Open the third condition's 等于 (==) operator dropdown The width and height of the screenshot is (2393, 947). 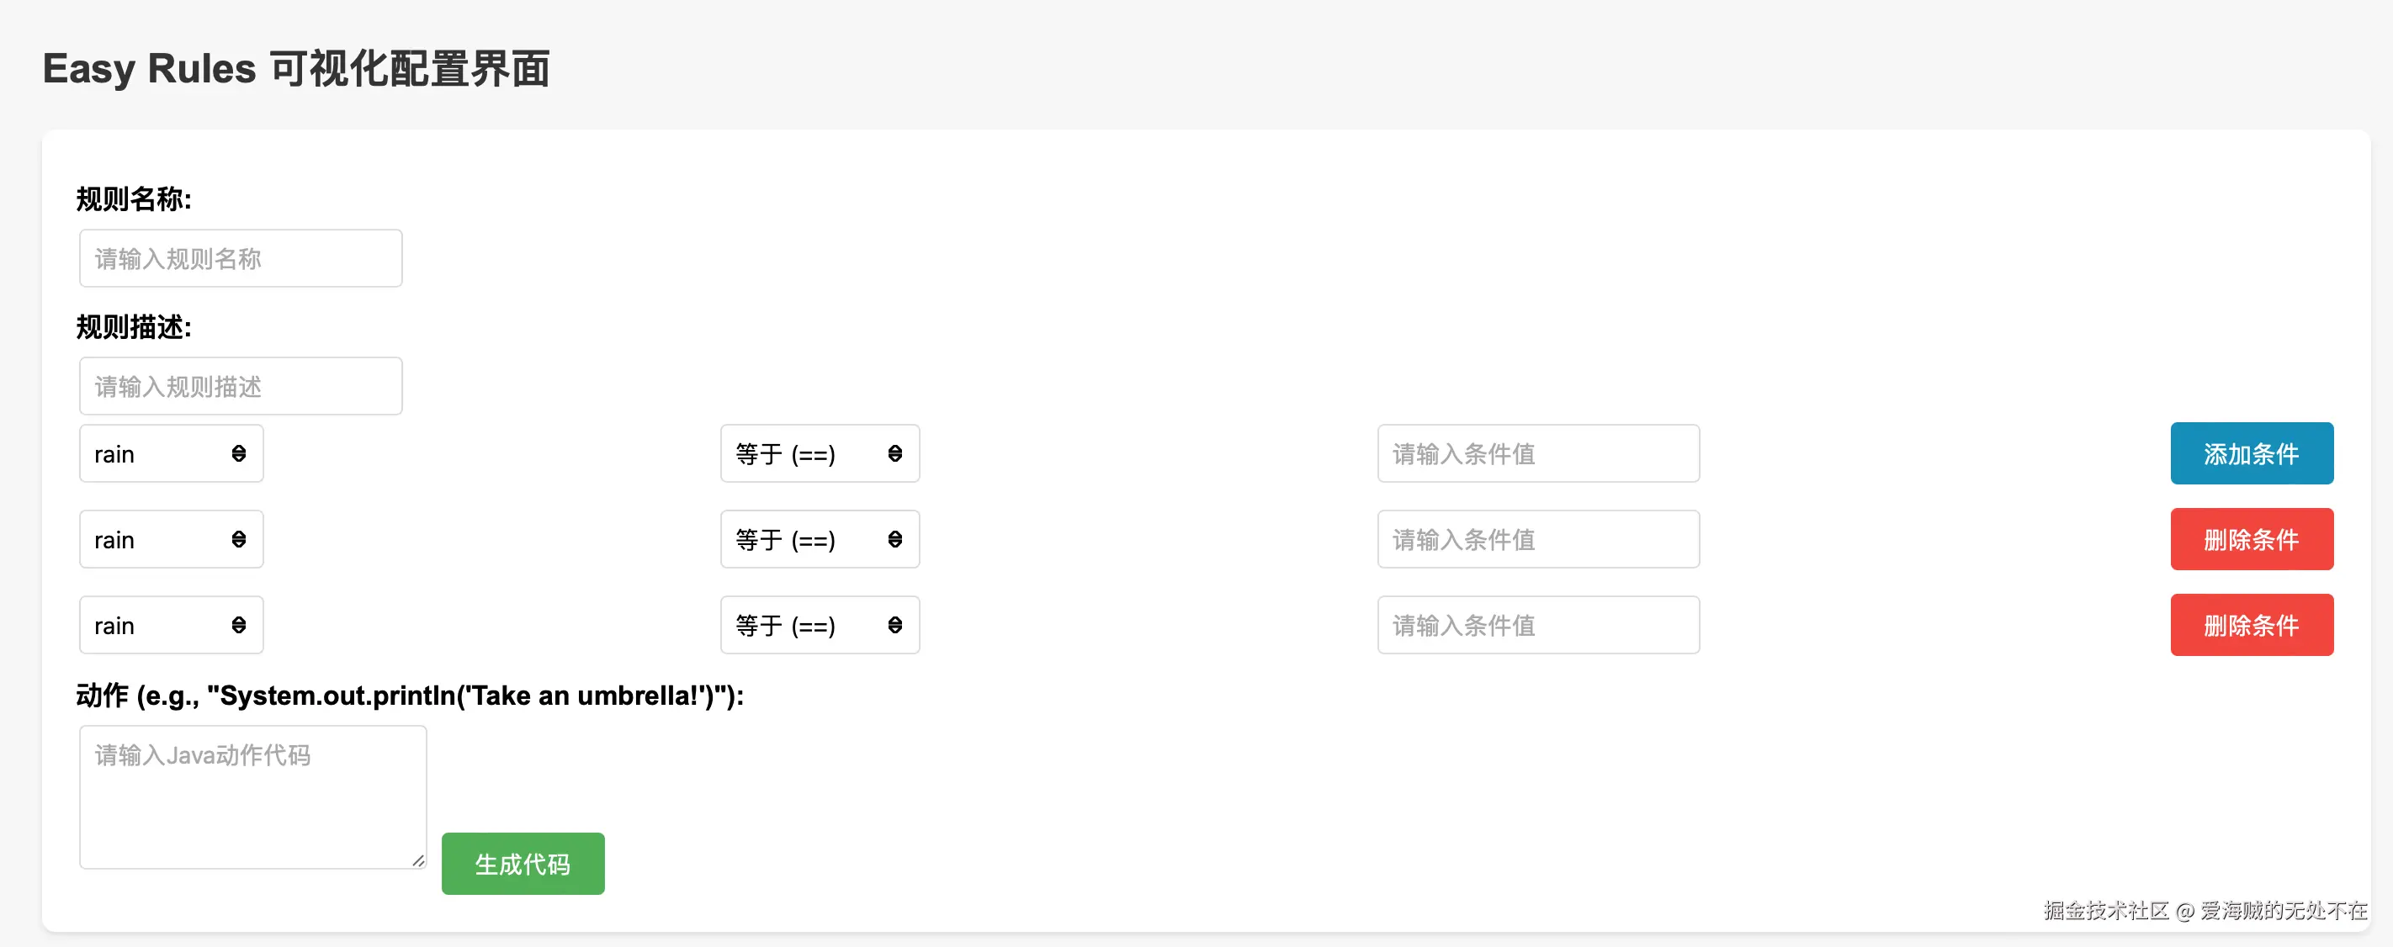click(820, 625)
